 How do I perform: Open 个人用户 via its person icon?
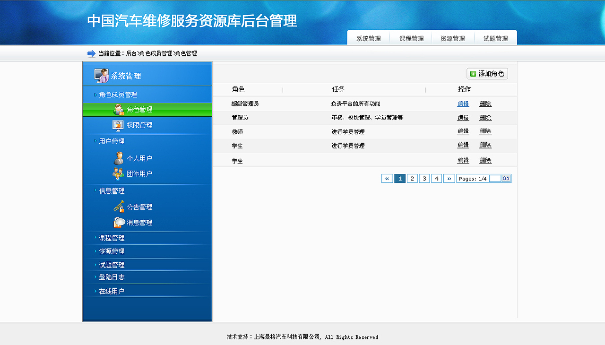(119, 158)
